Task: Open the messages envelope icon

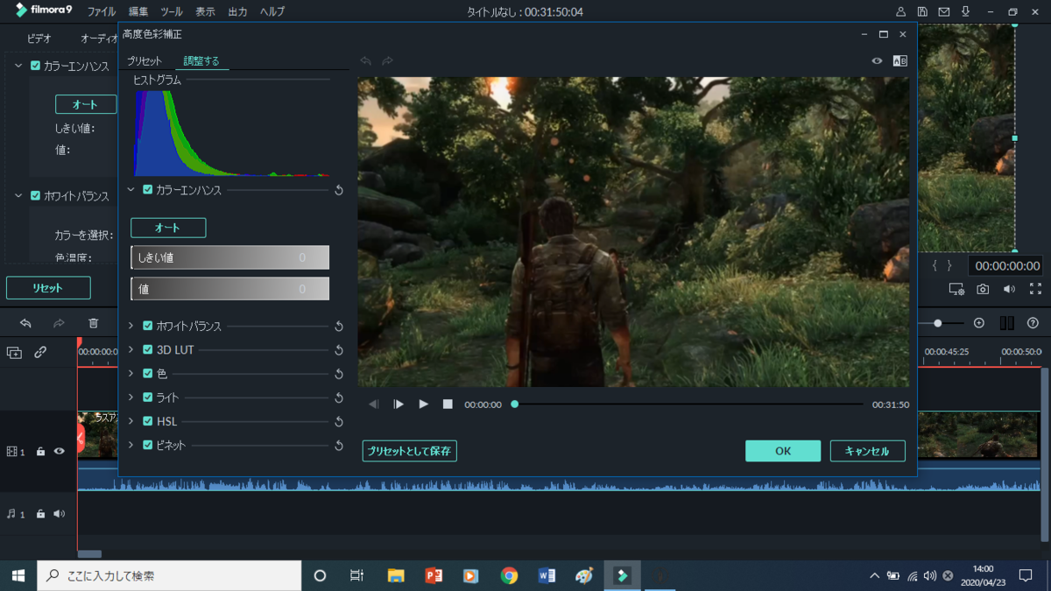Action: [944, 12]
